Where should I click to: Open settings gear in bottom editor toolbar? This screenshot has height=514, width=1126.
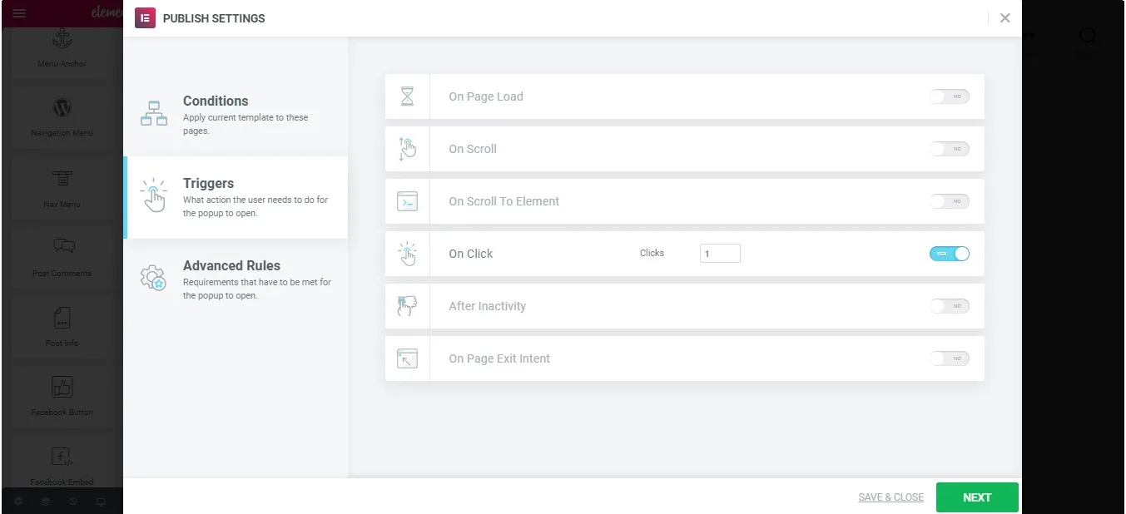tap(18, 502)
